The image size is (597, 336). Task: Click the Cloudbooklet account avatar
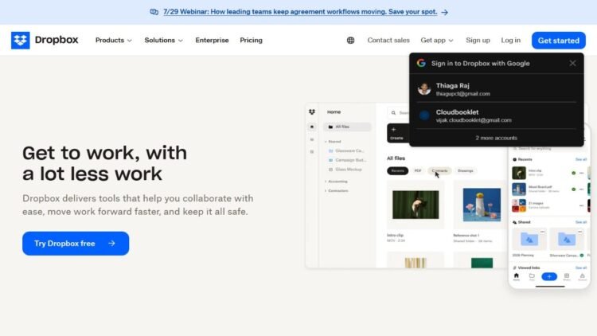click(x=424, y=115)
